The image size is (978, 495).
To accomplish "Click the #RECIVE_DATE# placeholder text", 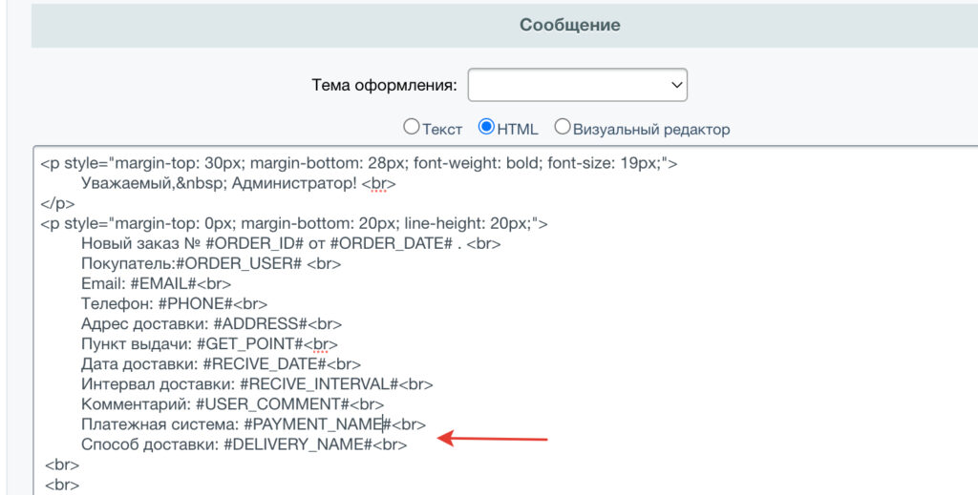I will pyautogui.click(x=265, y=363).
